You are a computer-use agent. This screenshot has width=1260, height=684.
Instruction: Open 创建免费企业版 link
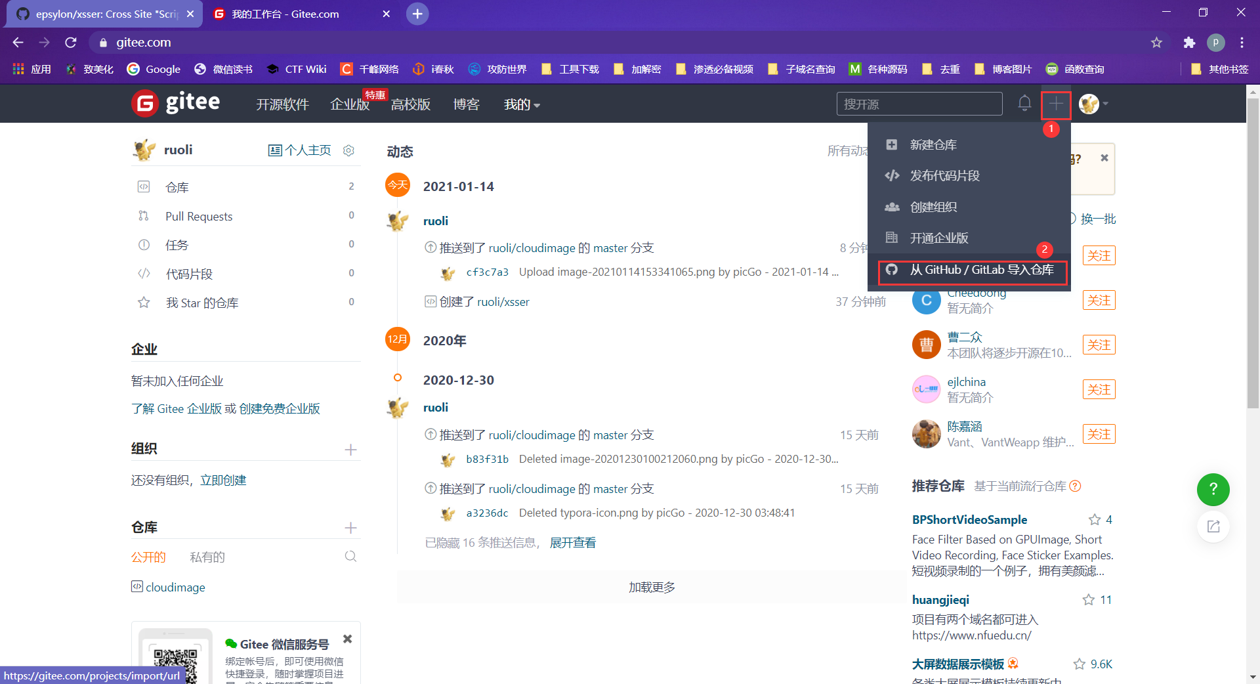pos(280,409)
